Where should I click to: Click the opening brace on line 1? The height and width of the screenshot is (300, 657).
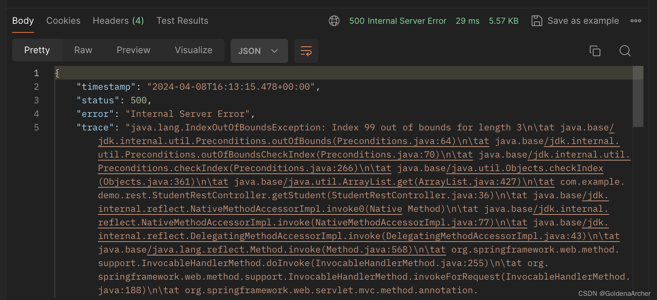tap(57, 73)
